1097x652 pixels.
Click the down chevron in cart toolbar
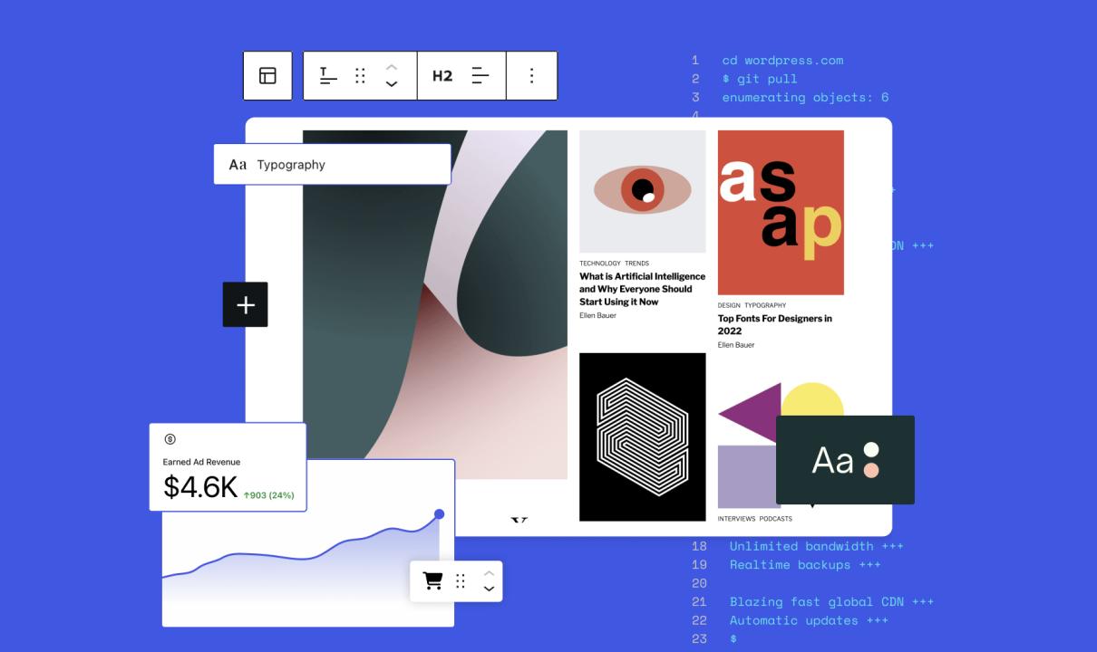click(x=489, y=590)
